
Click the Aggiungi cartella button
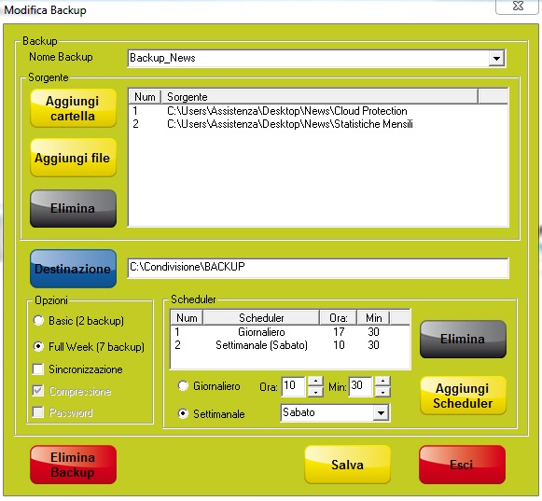(73, 108)
